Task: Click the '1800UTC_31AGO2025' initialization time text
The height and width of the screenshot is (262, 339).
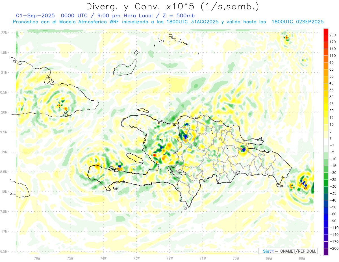Action: (x=193, y=21)
